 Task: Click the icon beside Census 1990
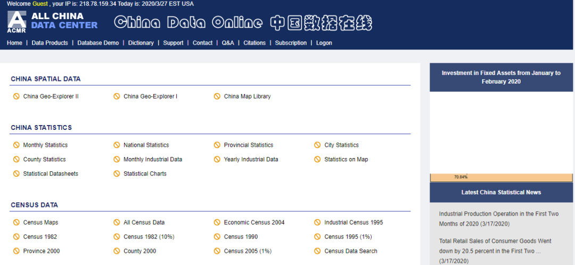point(217,237)
